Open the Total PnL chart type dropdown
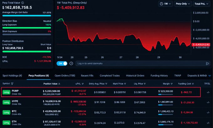 [201, 4]
